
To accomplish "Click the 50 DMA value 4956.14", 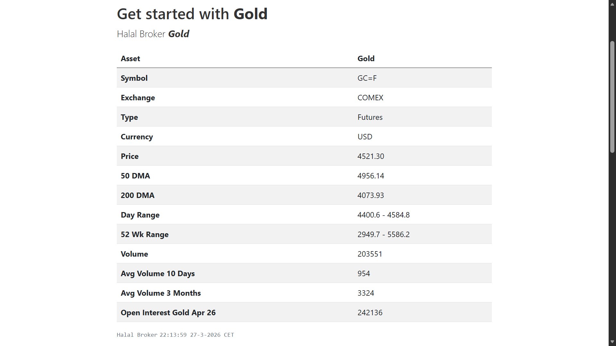I will click(371, 176).
